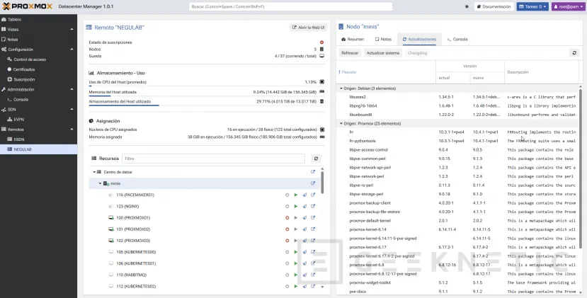Start guest 105 (KUBERNETES00)
The image size is (587, 298).
pyautogui.click(x=296, y=252)
